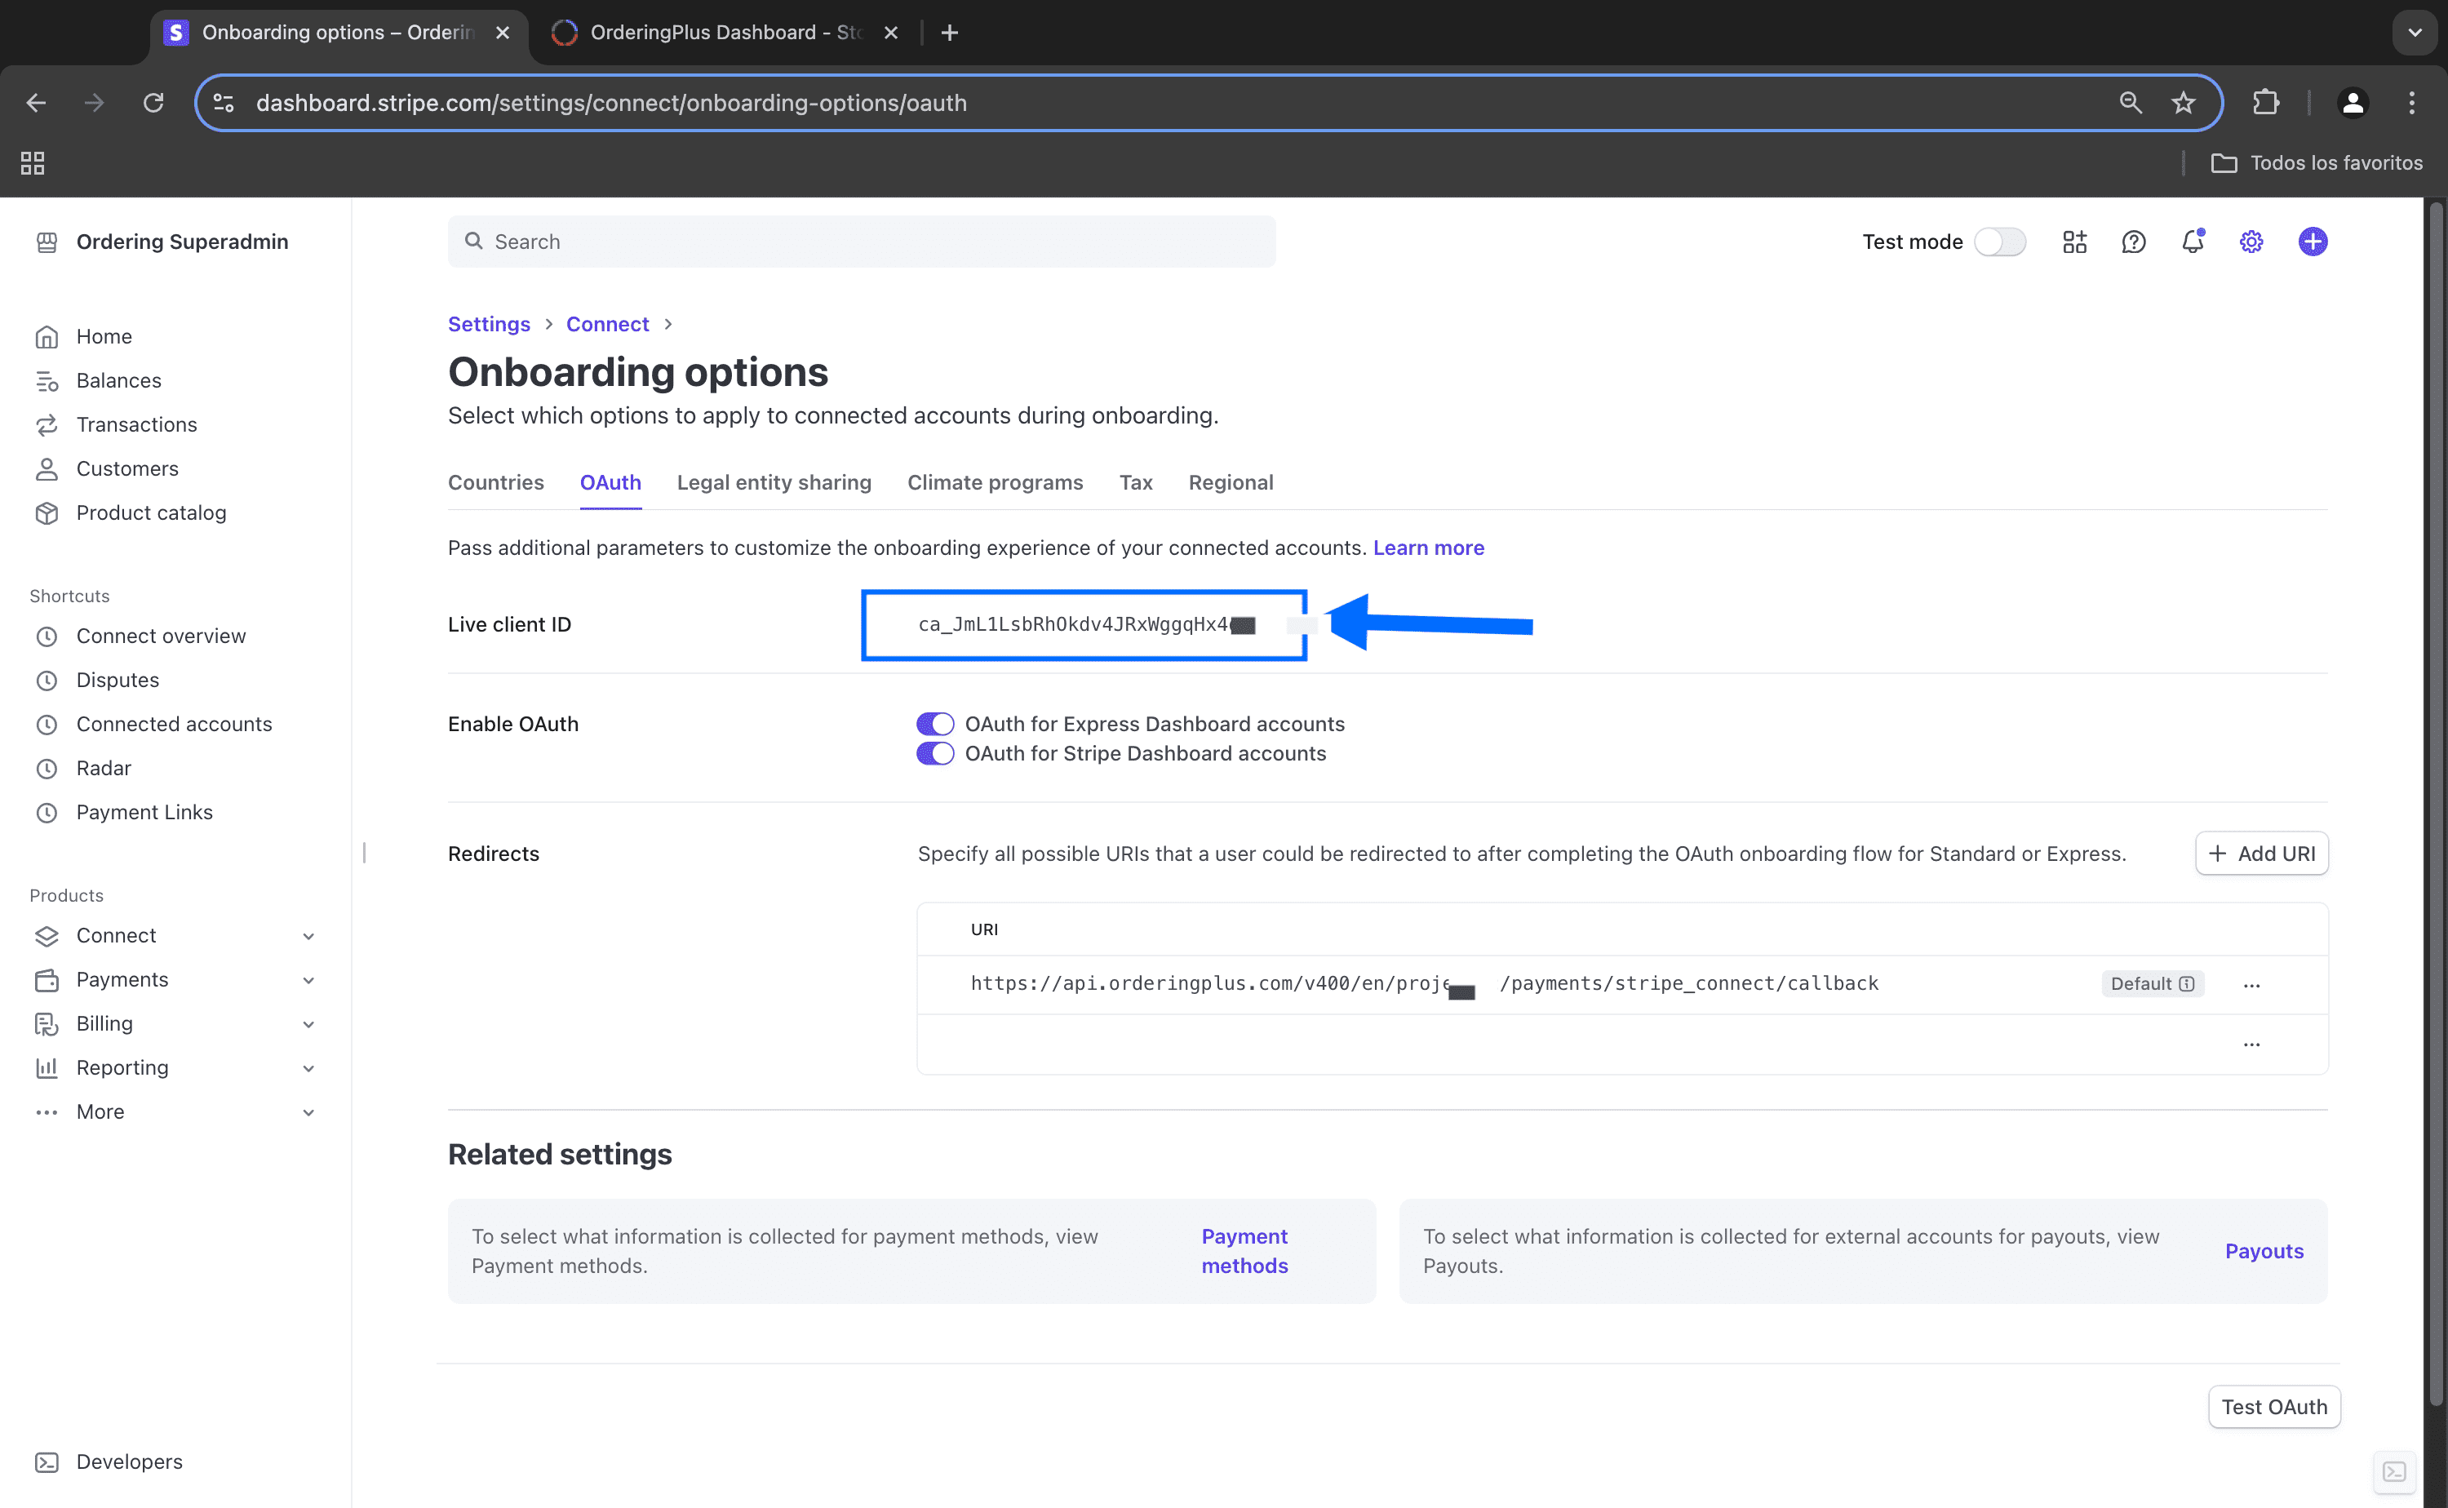Go to Connect breadcrumb
The width and height of the screenshot is (2448, 1508).
coord(607,323)
